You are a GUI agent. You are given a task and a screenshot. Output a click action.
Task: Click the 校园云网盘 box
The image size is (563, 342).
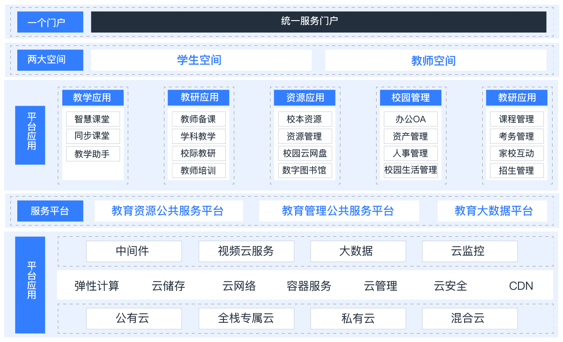(305, 154)
